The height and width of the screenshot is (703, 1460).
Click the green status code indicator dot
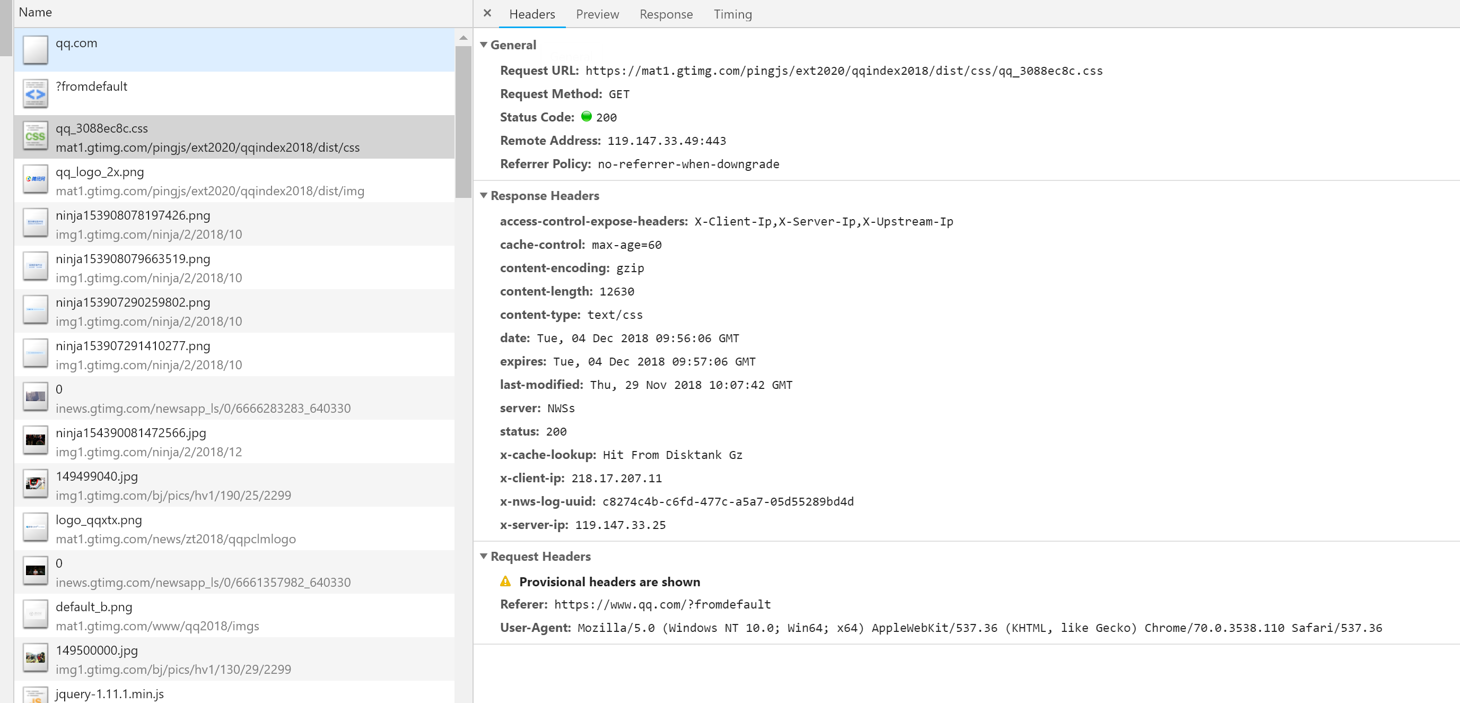[x=586, y=116]
